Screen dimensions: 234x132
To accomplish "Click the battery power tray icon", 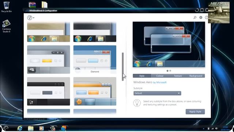I will tap(208, 128).
